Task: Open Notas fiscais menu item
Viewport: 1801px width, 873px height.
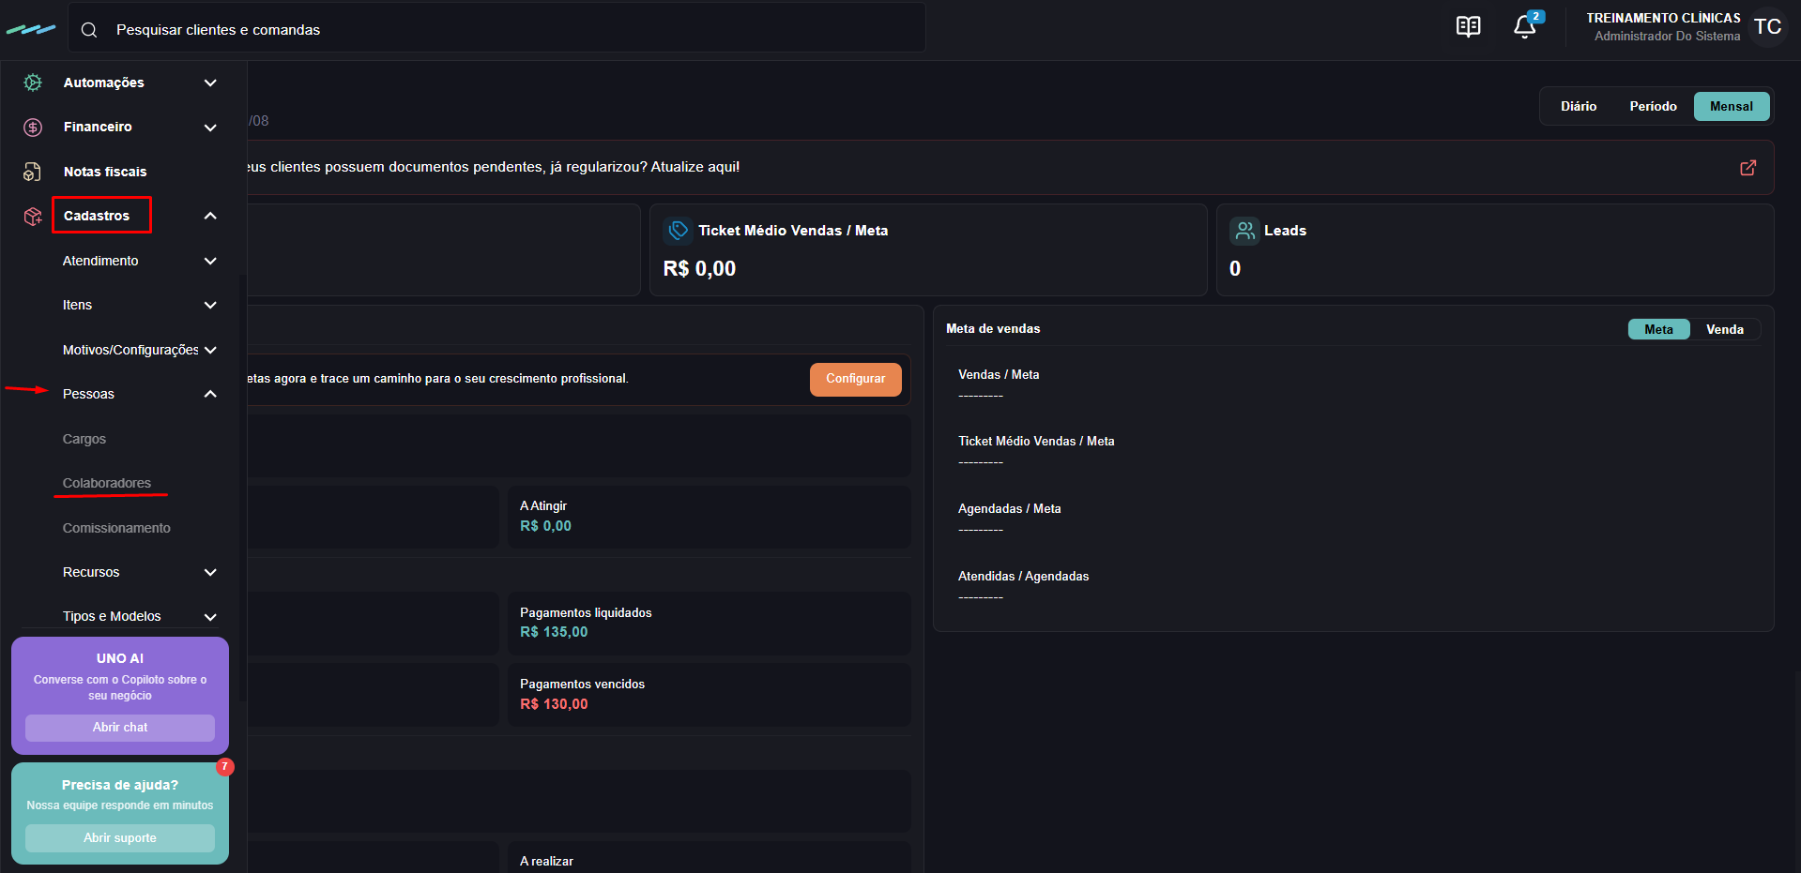Action: (105, 172)
